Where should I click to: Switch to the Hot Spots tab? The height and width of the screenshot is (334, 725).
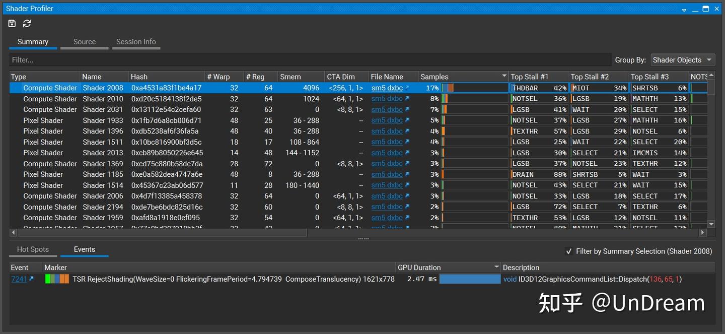[33, 249]
